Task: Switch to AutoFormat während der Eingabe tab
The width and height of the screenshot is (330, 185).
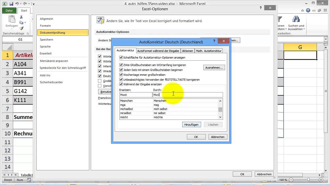Action: 158,51
